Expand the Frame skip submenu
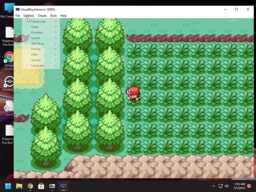Viewport: 256px width, 192px height. pos(41,21)
